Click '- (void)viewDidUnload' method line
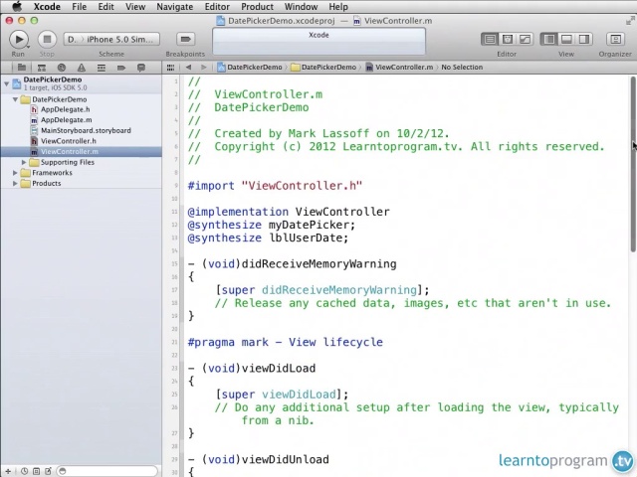 coord(259,459)
